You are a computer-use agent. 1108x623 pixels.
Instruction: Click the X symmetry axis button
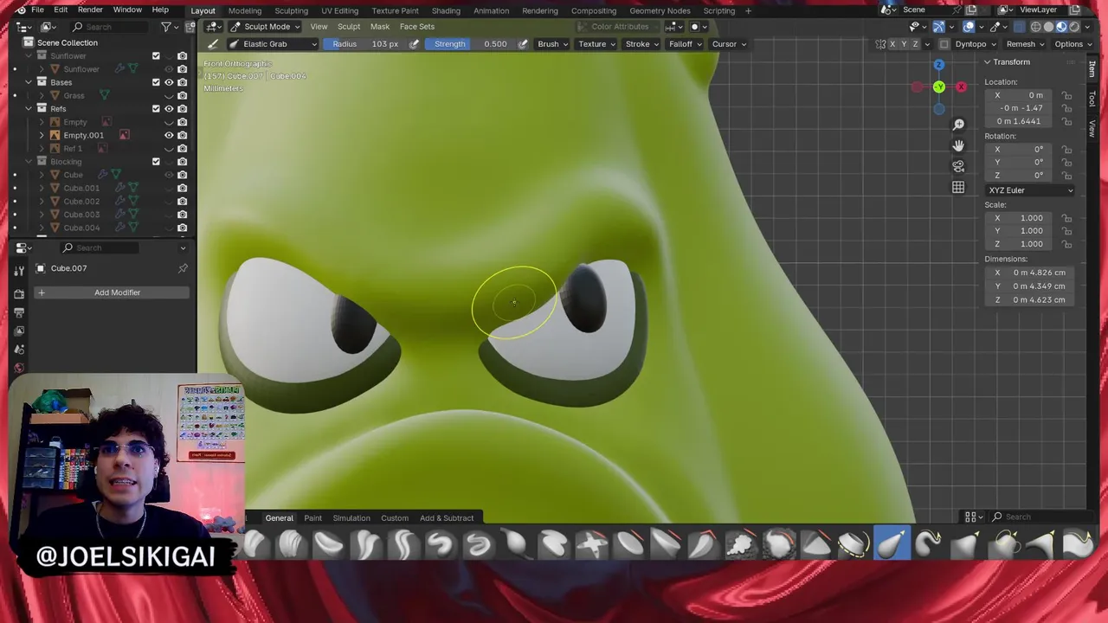coord(892,44)
